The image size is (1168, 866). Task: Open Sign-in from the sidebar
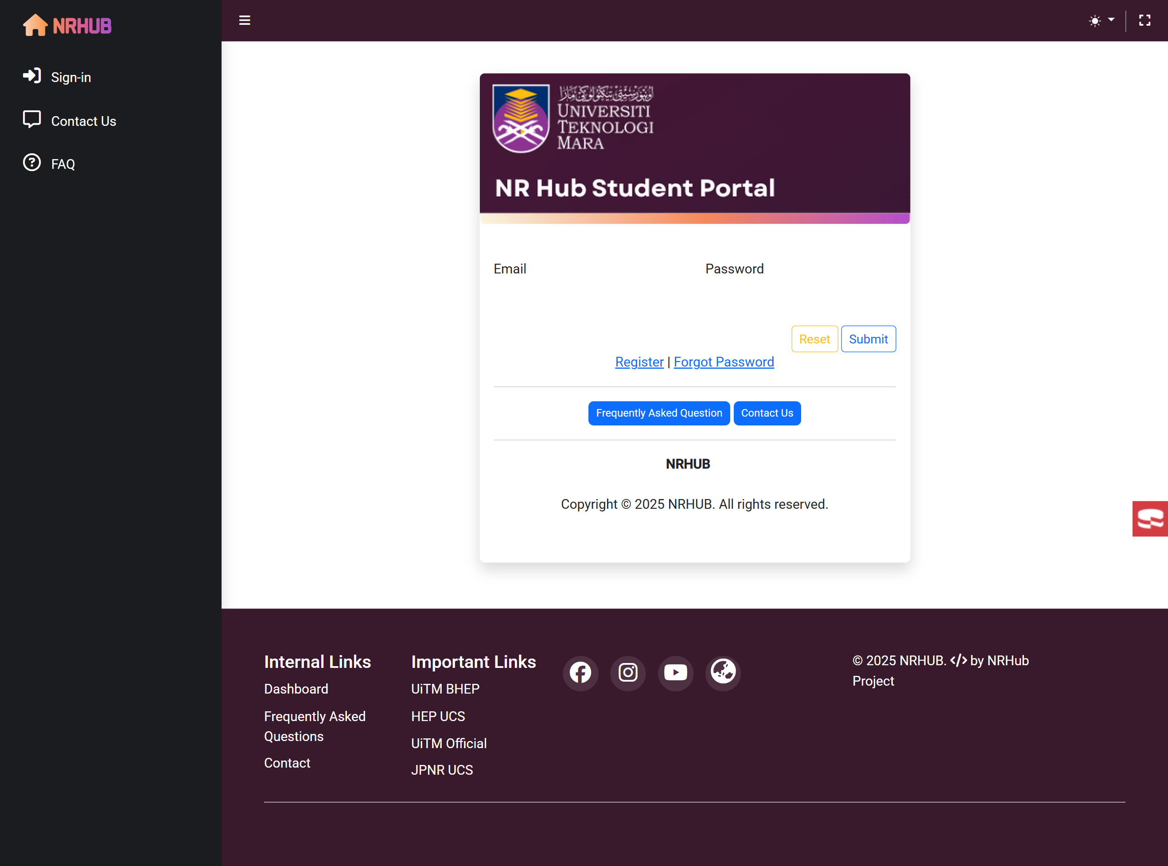70,77
